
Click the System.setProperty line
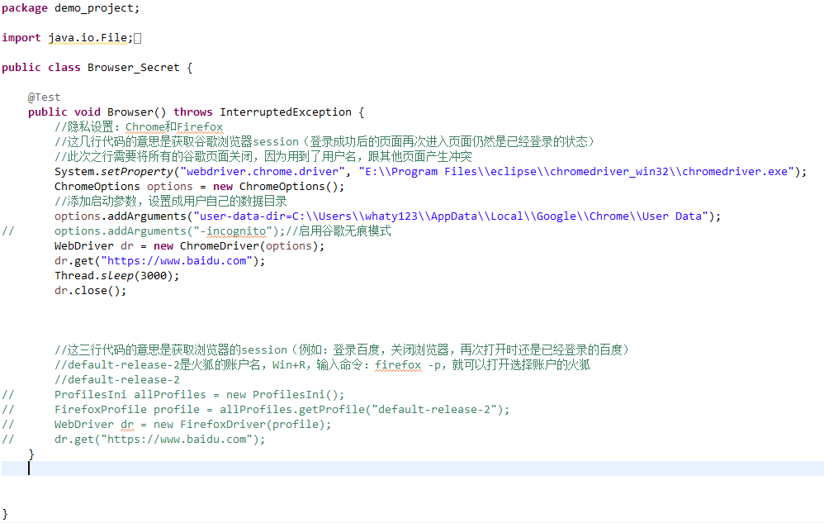(x=430, y=172)
